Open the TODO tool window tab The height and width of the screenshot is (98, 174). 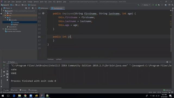[x=14, y=90]
